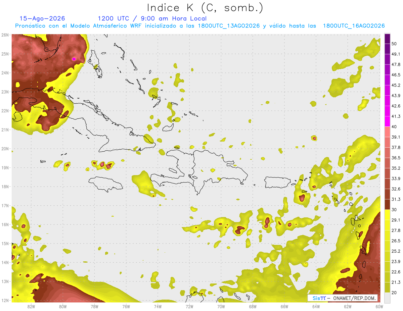The width and height of the screenshot is (403, 311).
Task: Click the colorbar value '37.8'
Action: pos(396,147)
